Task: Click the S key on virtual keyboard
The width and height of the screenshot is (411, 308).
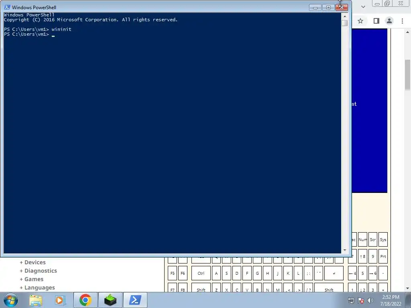Action: tap(226, 273)
